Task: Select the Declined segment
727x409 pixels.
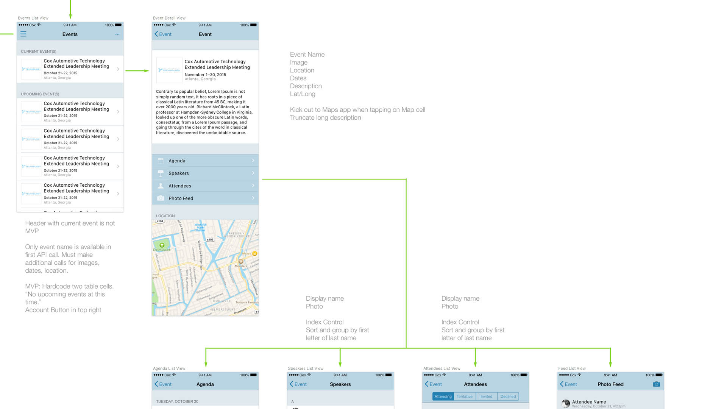Action: click(x=508, y=397)
